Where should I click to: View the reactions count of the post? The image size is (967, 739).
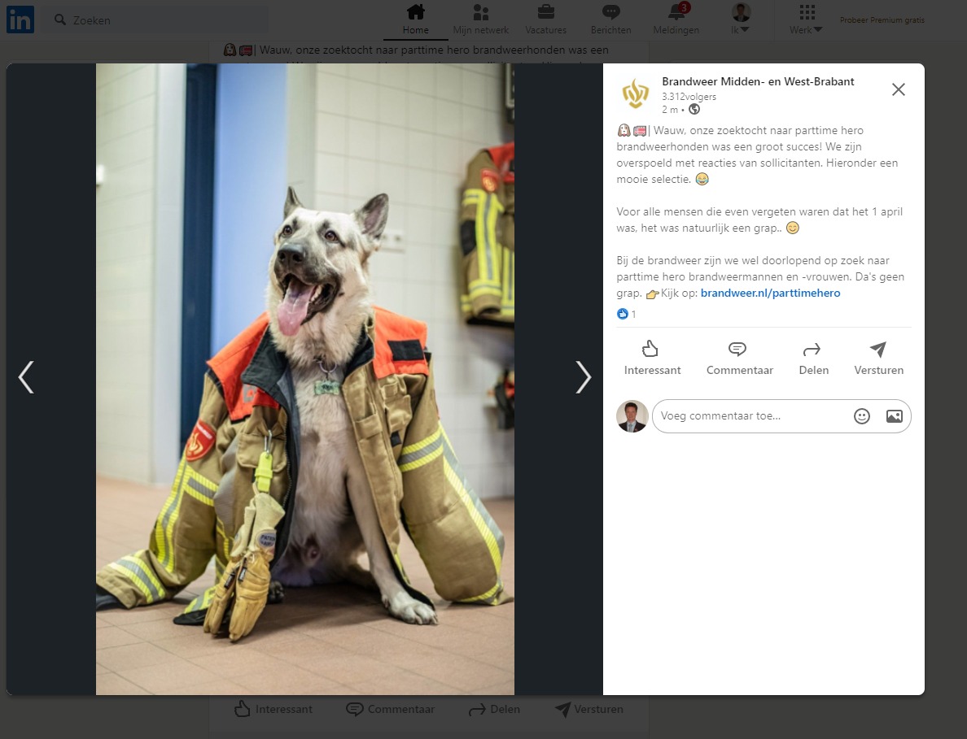tap(627, 314)
